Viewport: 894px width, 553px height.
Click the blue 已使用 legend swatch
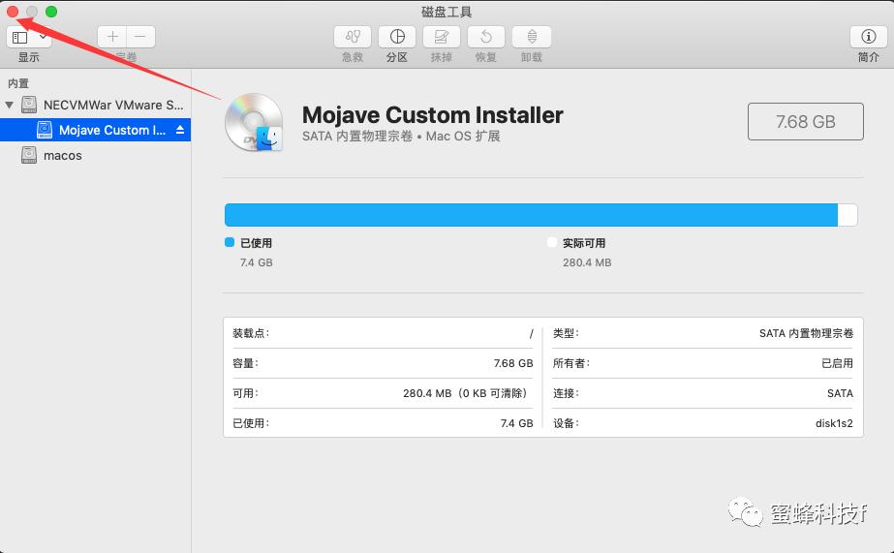coord(230,243)
